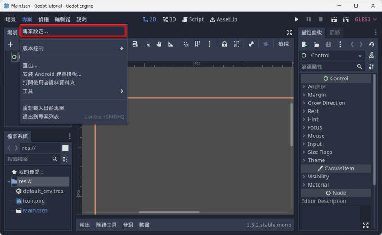Screen dimensions: 382x235
Task: Group the selected node's children
Action: click(236, 44)
